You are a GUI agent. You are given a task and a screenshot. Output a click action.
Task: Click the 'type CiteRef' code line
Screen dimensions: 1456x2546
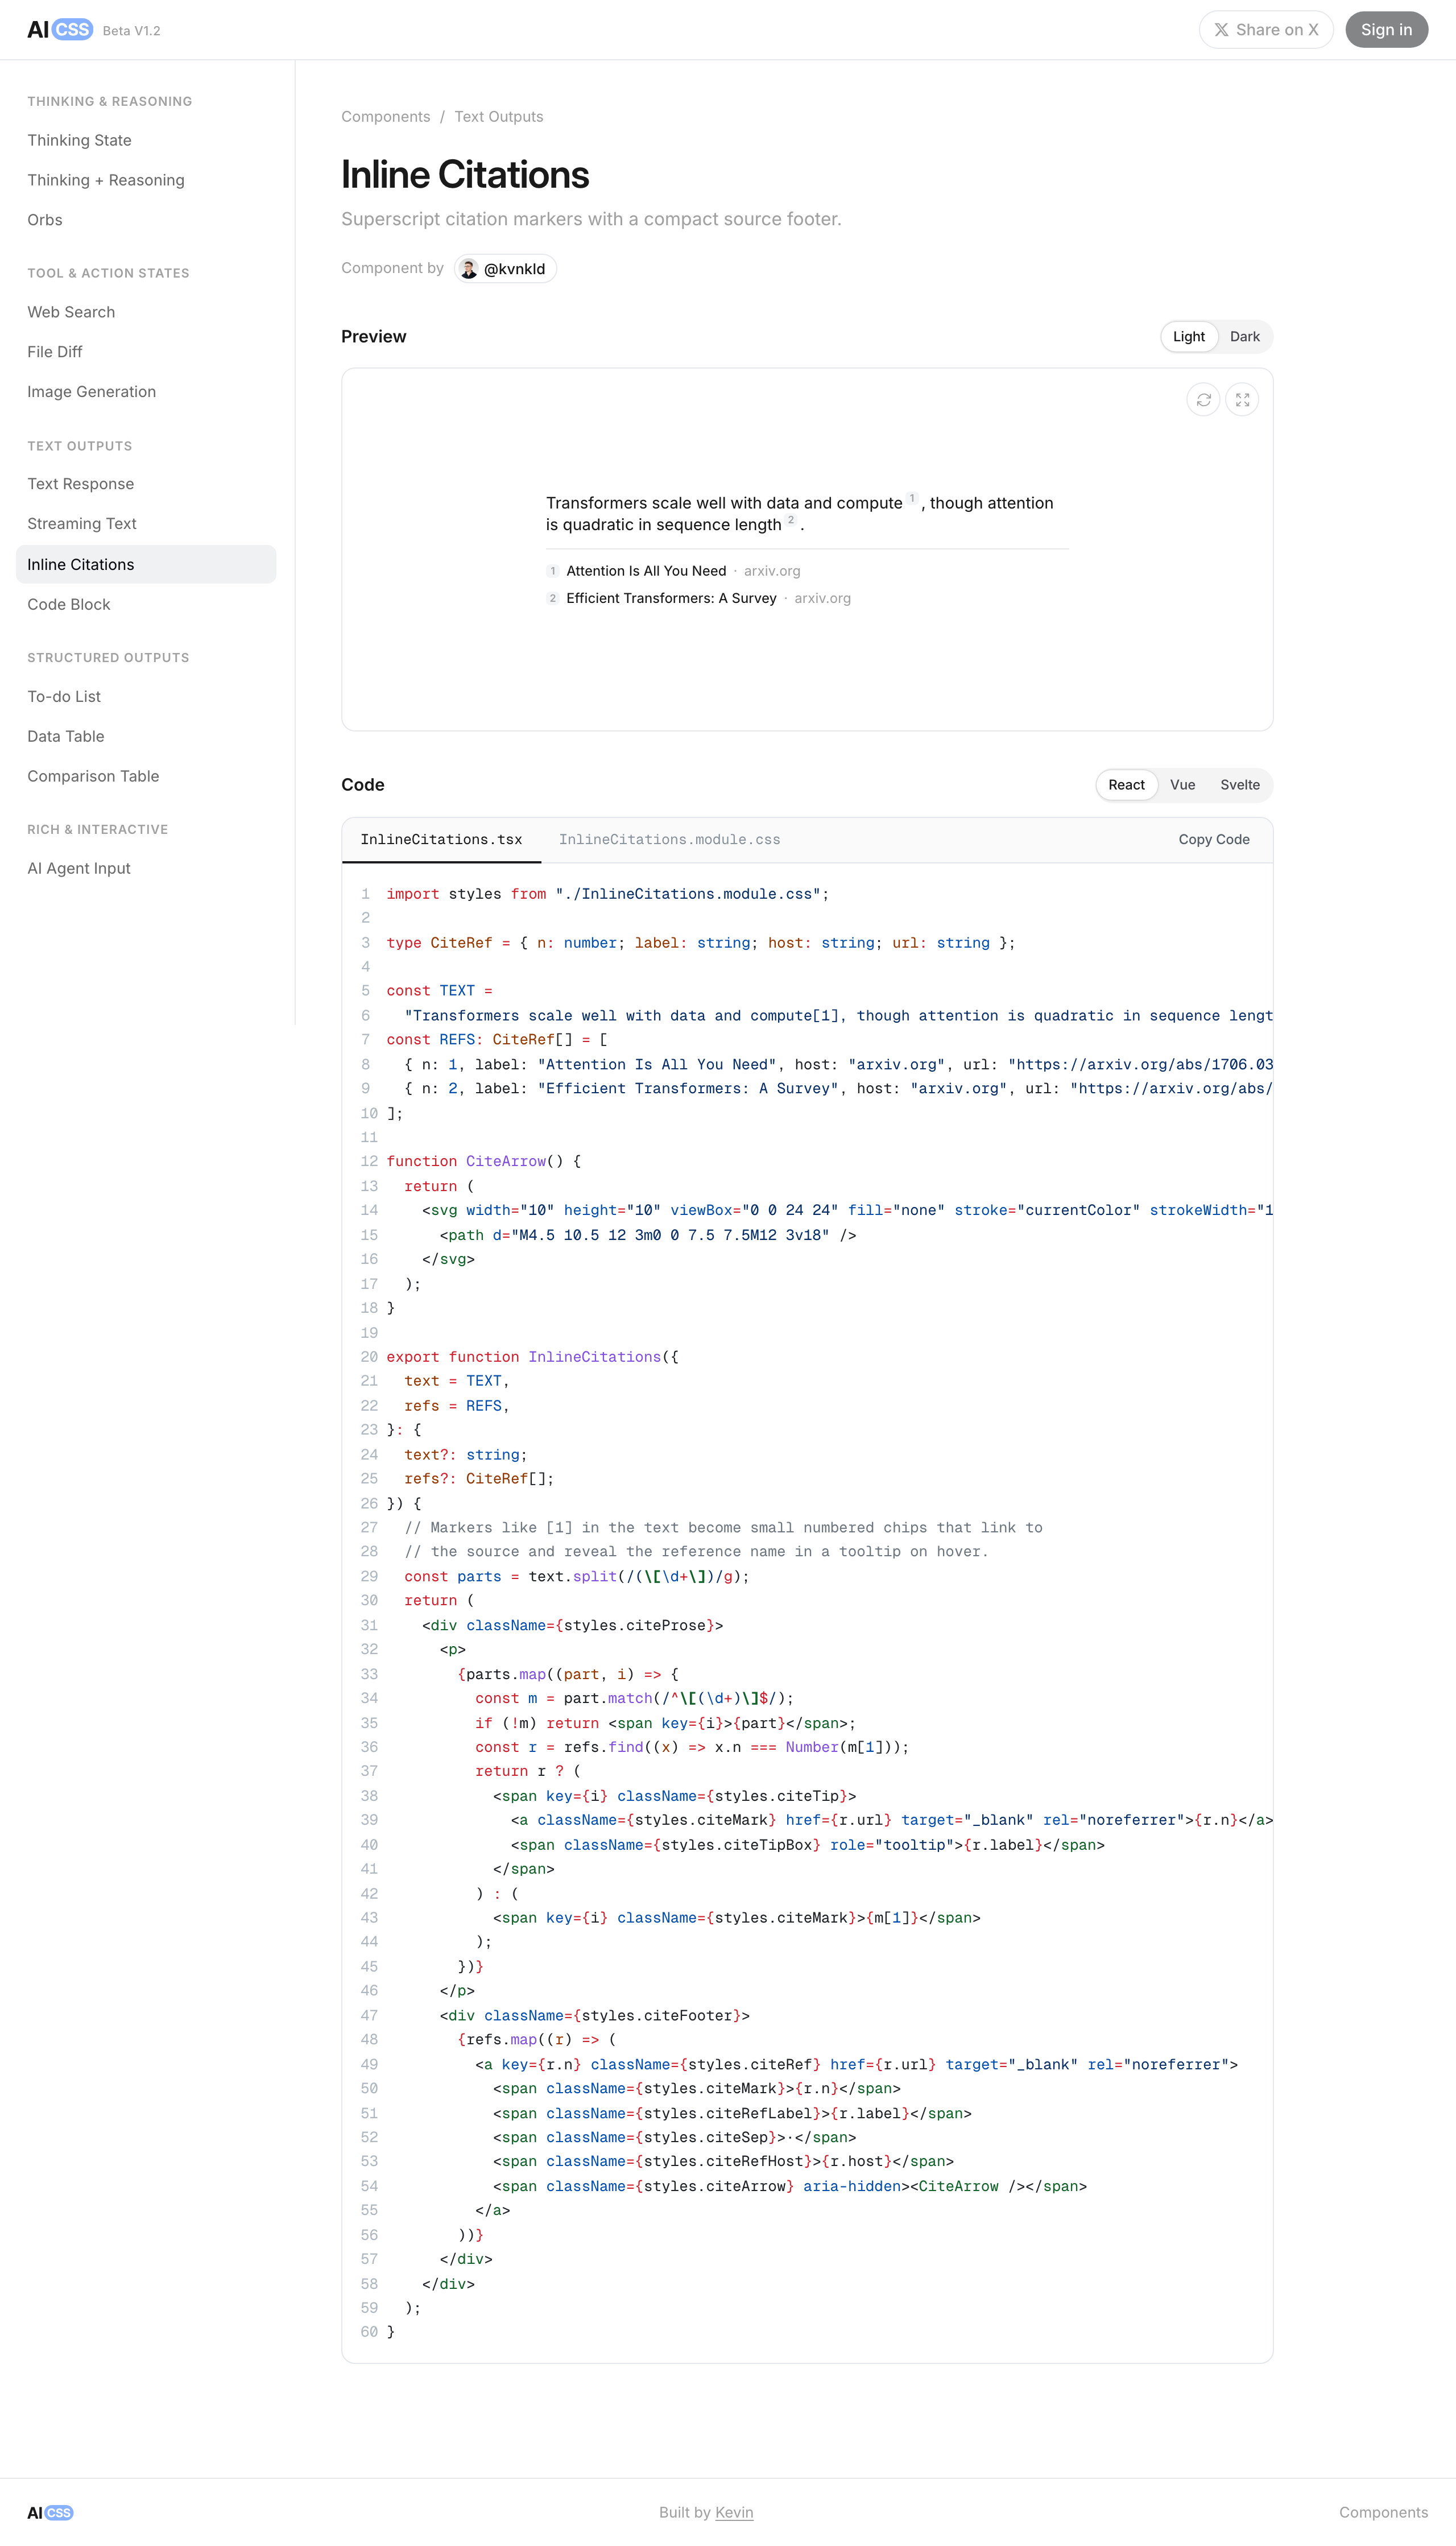[x=700, y=943]
